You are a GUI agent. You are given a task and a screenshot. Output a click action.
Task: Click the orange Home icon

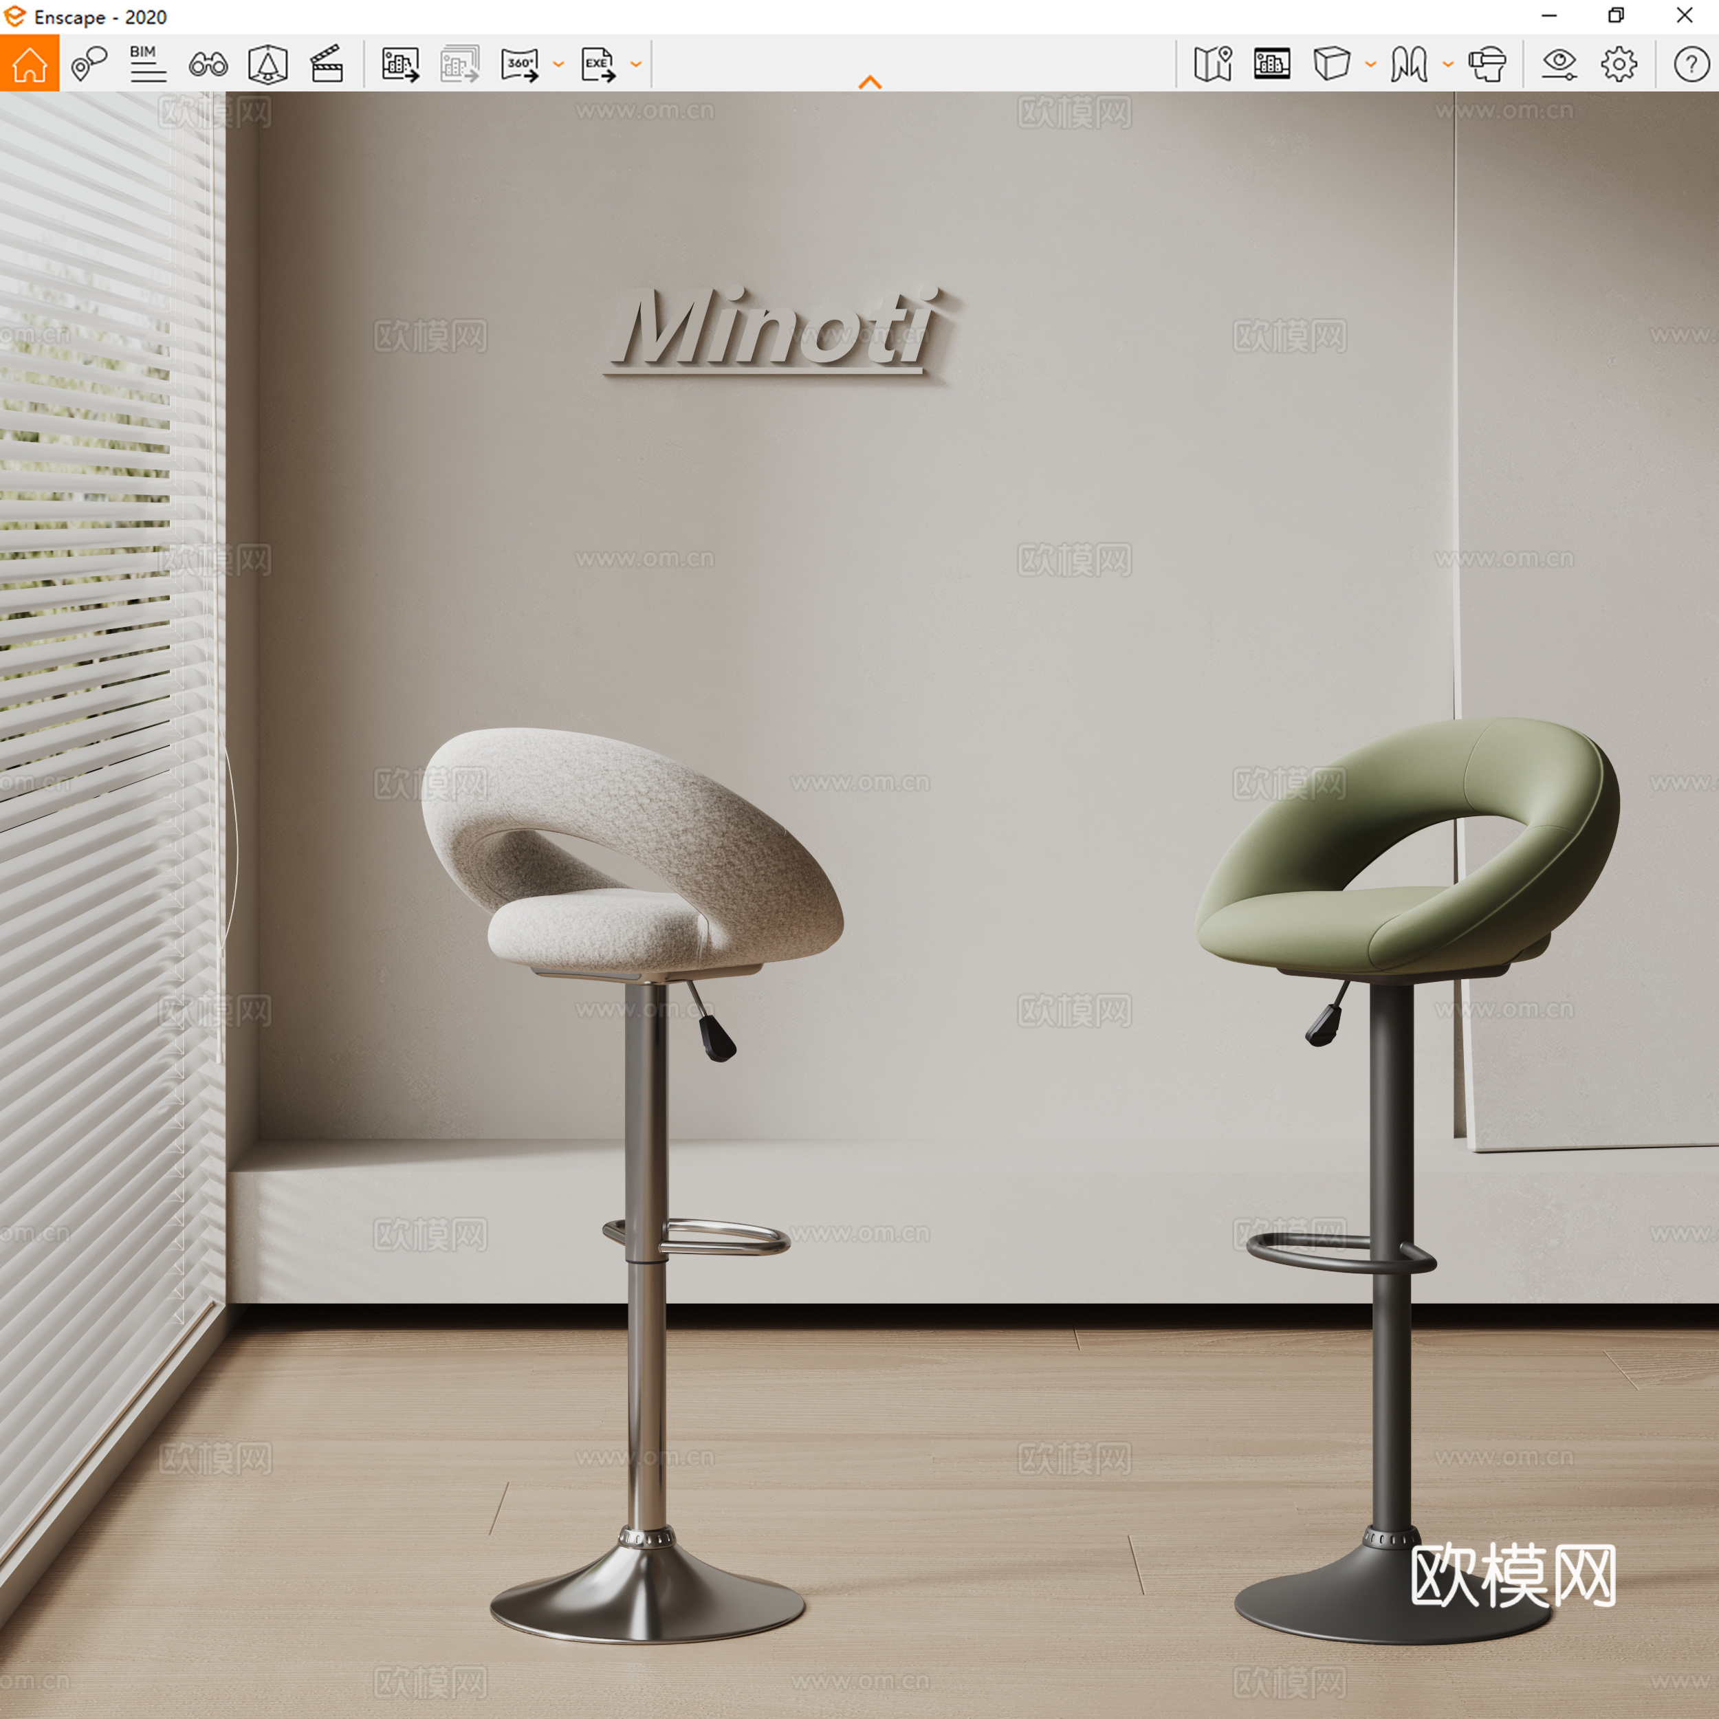pyautogui.click(x=30, y=64)
